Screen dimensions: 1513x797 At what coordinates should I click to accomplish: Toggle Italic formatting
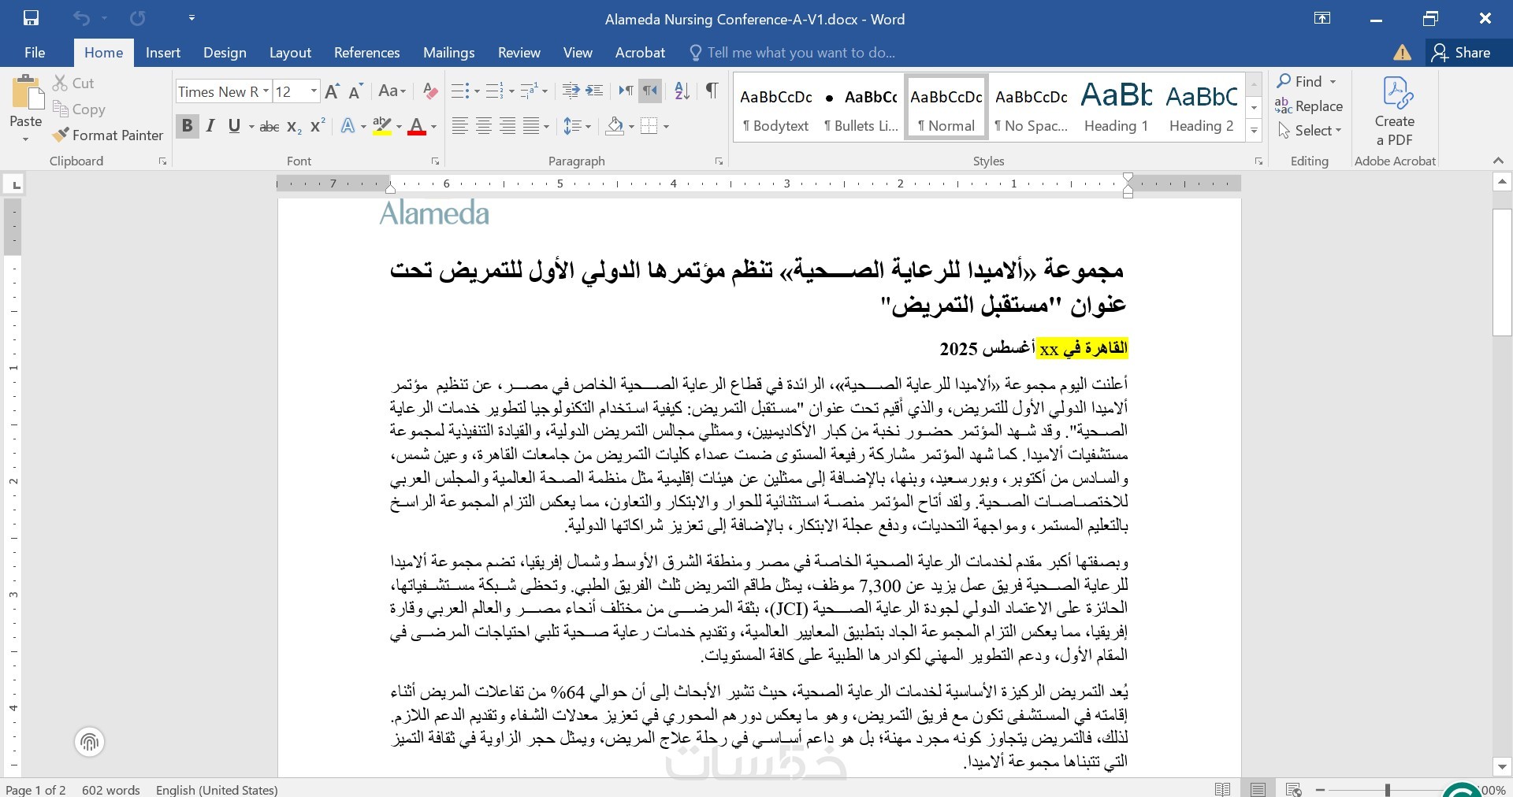(x=210, y=126)
